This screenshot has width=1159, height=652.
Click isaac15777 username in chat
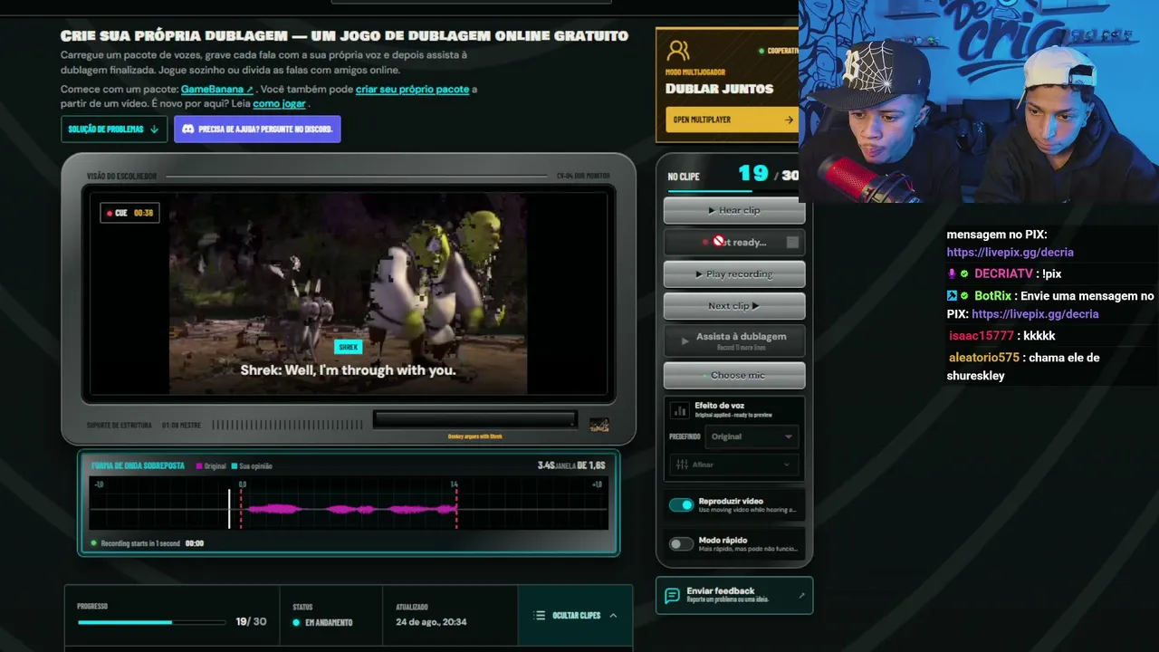click(x=982, y=336)
